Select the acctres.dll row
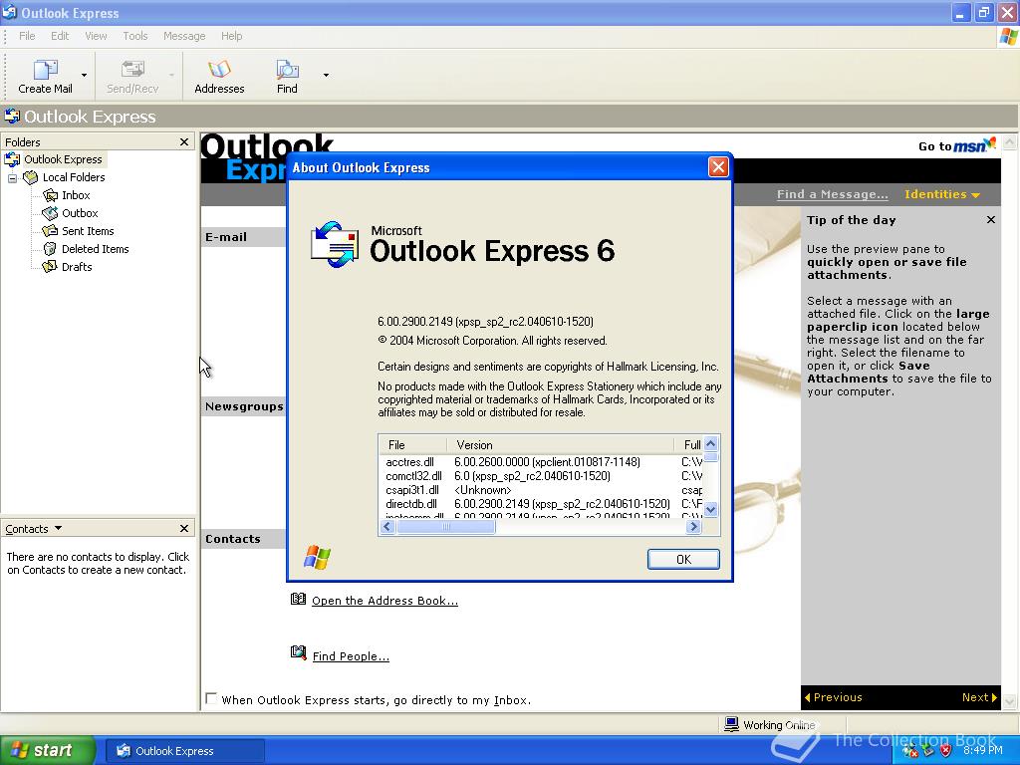Image resolution: width=1020 pixels, height=765 pixels. [543, 462]
